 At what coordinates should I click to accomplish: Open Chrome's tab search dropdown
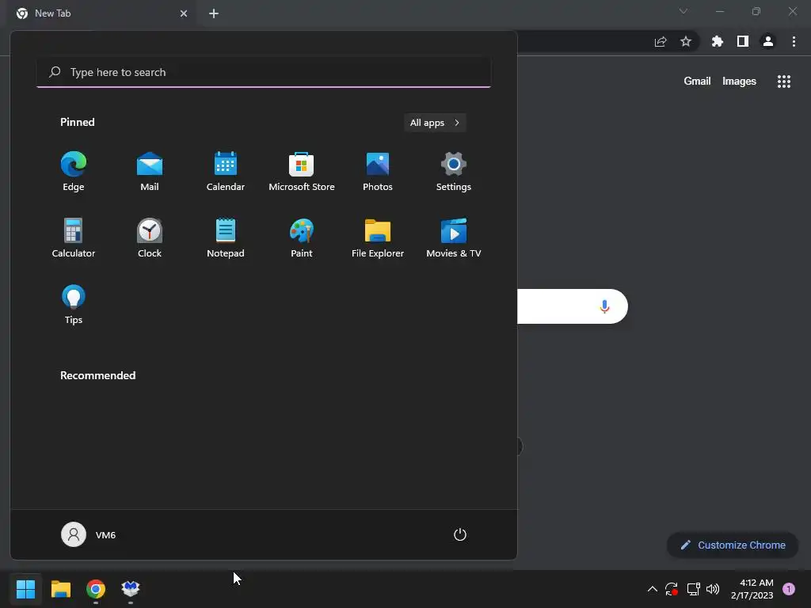683,11
